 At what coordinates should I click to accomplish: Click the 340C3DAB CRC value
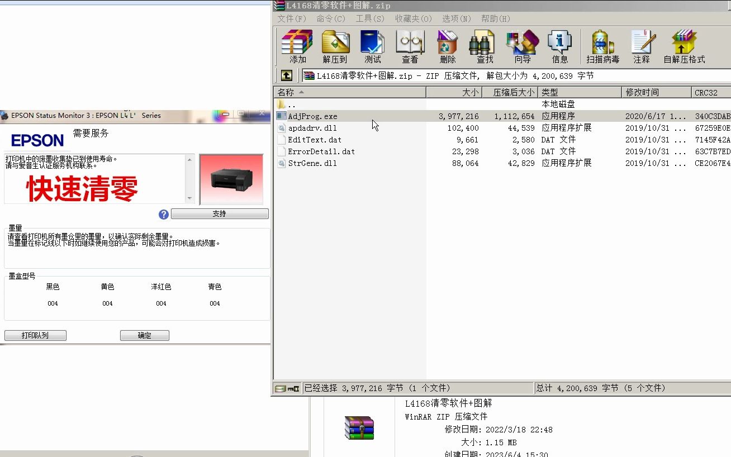713,116
